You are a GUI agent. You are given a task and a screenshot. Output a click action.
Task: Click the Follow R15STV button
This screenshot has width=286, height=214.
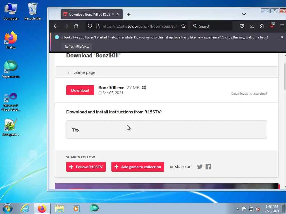(x=86, y=167)
